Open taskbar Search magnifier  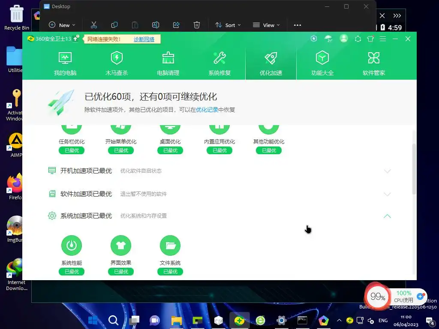coord(113,320)
